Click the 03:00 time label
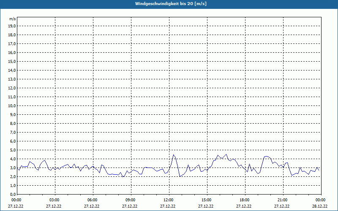Viewport: 338px width, 211px height. tap(55, 200)
